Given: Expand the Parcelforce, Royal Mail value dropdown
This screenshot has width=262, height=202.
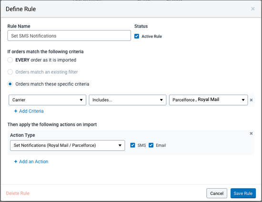Looking at the screenshot, I should click(x=208, y=100).
